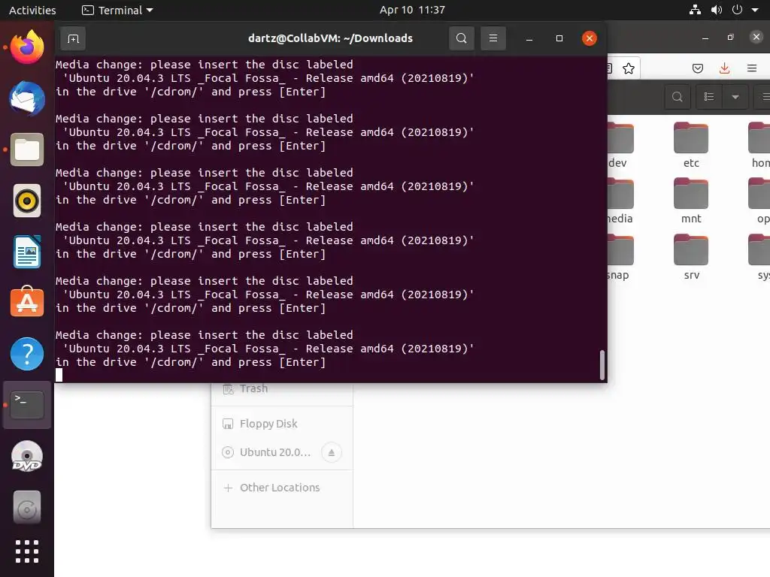The image size is (770, 577).
Task: Open the dev folder
Action: pos(620,145)
